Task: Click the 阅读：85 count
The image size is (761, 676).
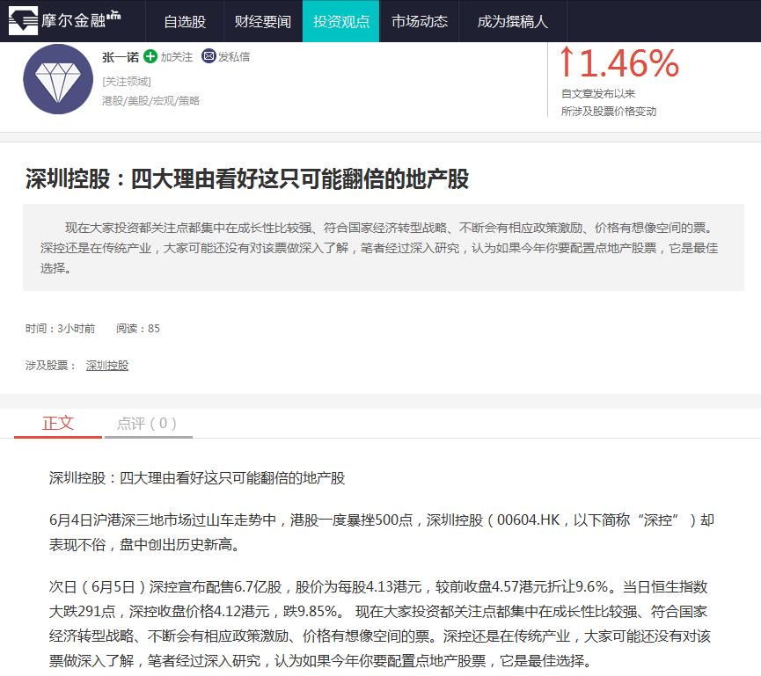Action: point(138,329)
